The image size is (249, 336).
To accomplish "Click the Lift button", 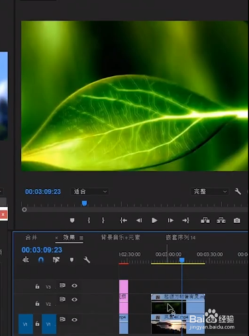I will tap(205, 220).
